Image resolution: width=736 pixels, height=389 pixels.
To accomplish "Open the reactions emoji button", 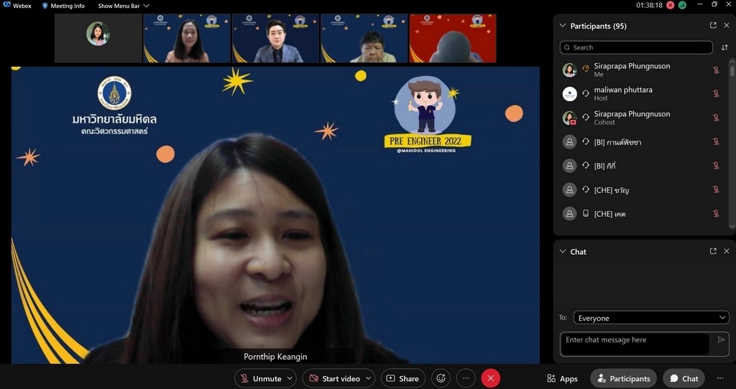I will click(441, 378).
